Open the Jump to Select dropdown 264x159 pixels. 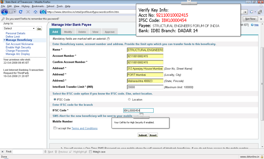19,28
